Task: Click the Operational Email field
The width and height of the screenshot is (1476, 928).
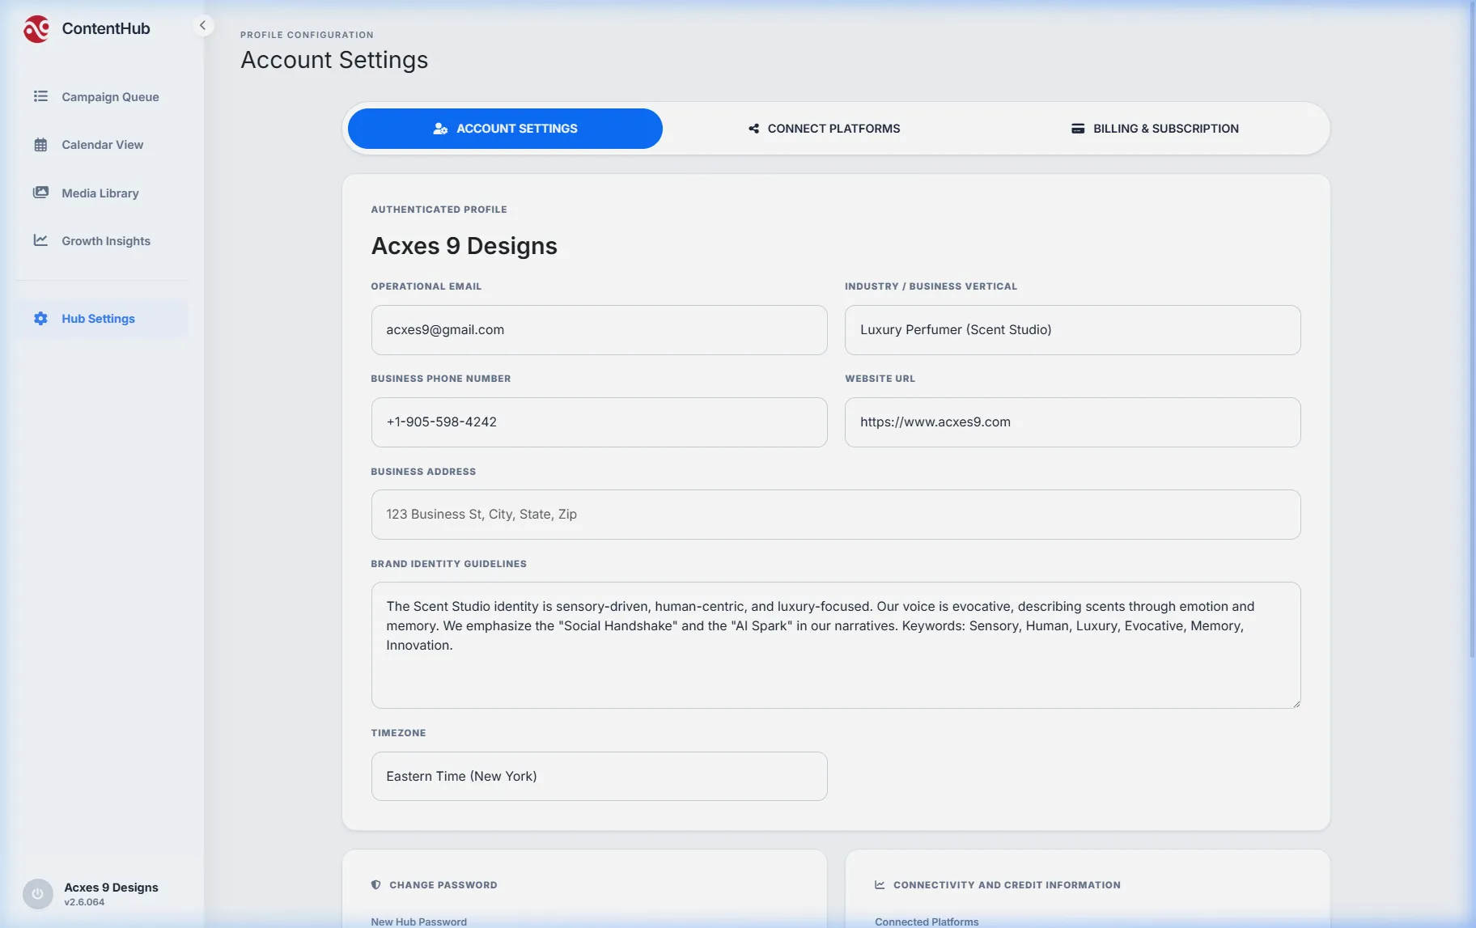Action: [x=599, y=330]
